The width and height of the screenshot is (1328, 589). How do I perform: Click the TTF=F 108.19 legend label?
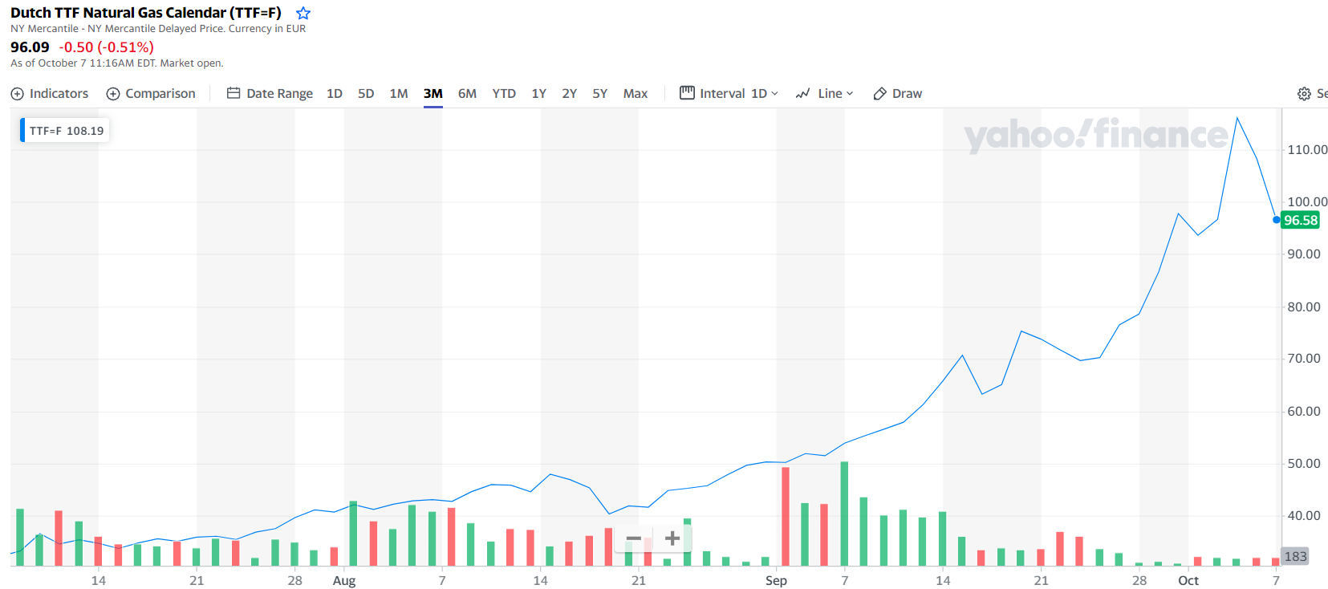pos(66,131)
